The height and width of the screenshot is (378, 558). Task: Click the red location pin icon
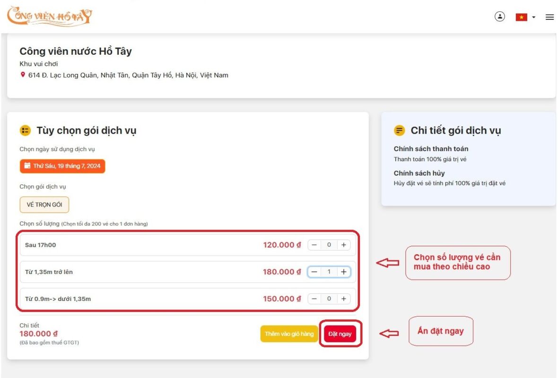(x=23, y=75)
